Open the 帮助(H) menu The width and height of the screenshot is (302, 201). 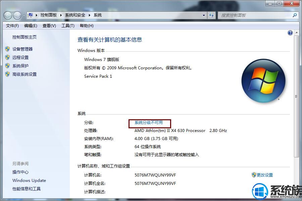(87, 25)
